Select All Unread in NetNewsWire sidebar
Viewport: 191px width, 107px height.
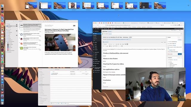point(12,26)
